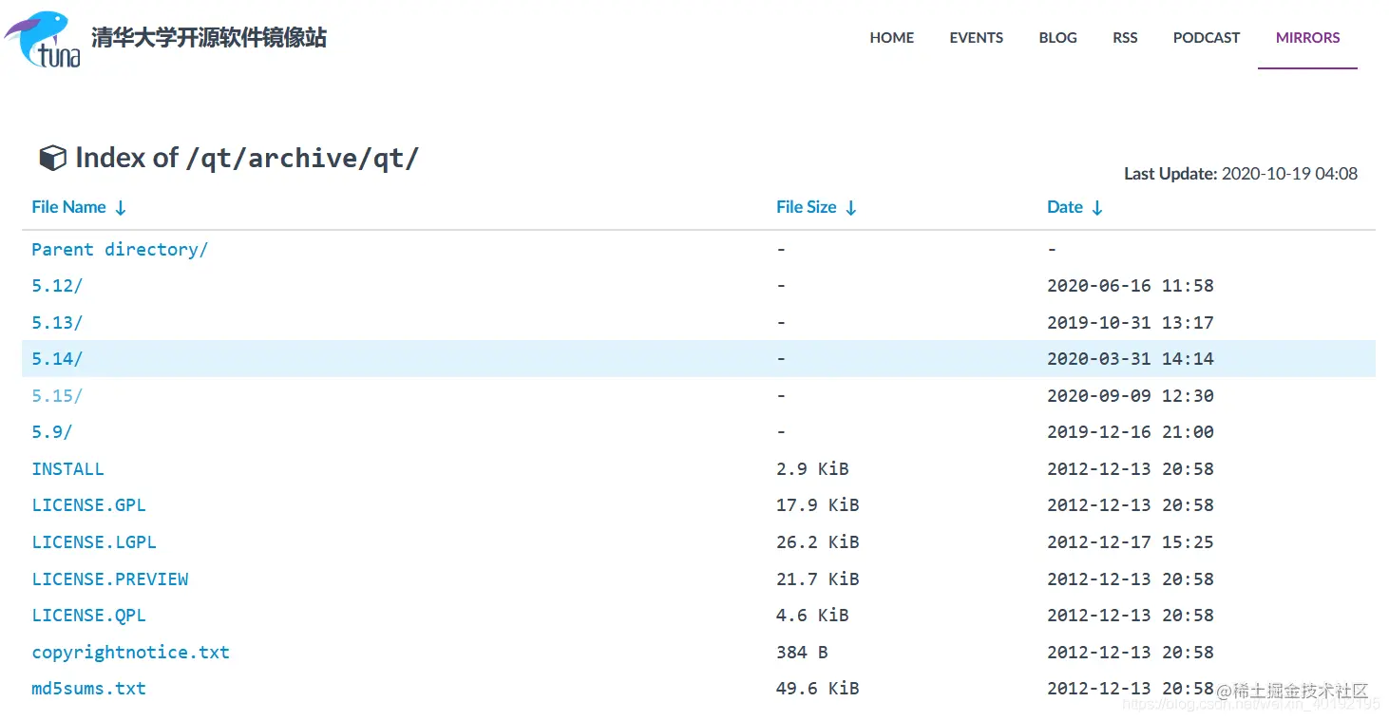Click the 26.2 KiB size cell
This screenshot has width=1389, height=721.
pyautogui.click(x=817, y=542)
